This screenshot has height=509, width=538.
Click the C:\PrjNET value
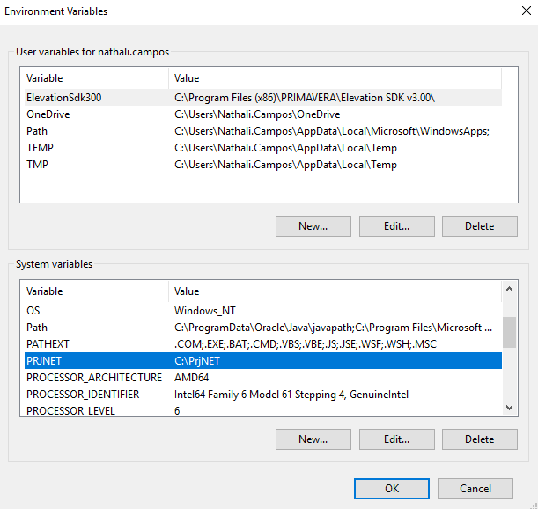coord(197,361)
